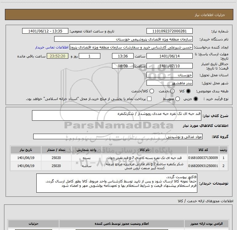Click the اعلام وضعیت مجوز توسط تامین کننده header
Image resolution: width=237 pixels, height=230 pixels.
122,224
